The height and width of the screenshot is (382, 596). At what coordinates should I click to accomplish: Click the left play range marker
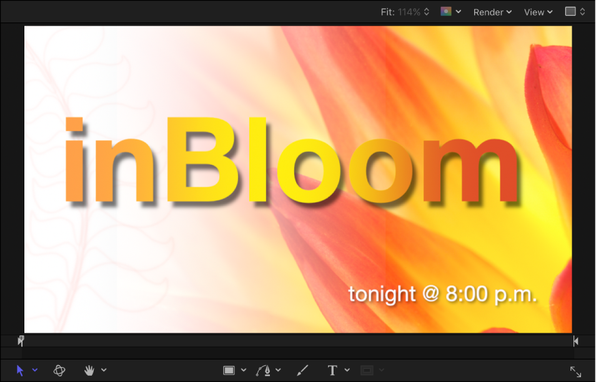point(20,341)
